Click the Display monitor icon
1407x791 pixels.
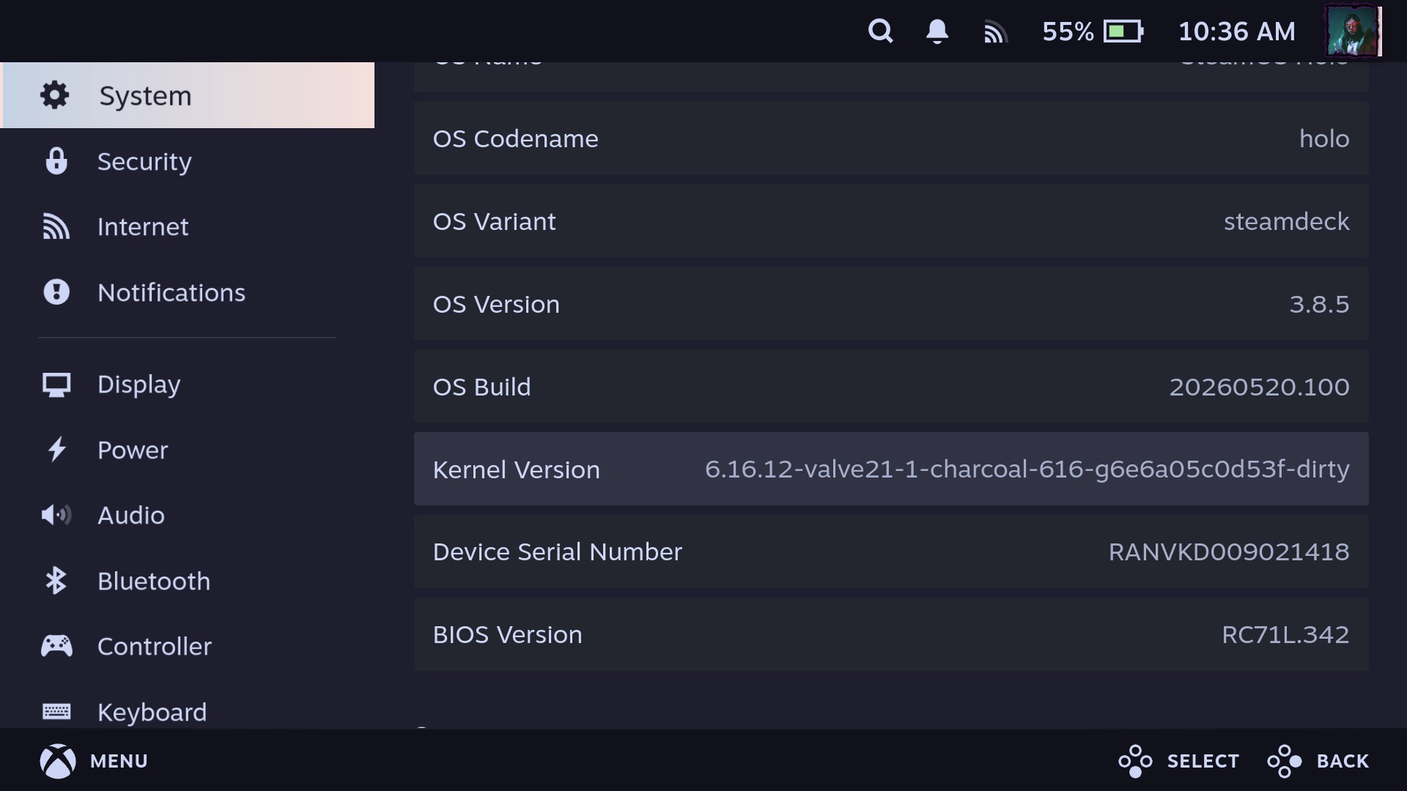coord(56,385)
